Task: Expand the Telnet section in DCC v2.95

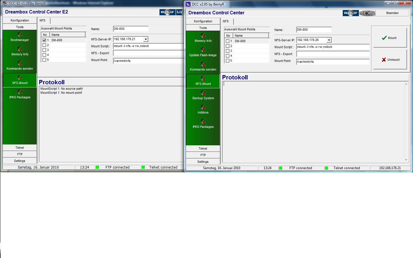Action: pyautogui.click(x=203, y=148)
